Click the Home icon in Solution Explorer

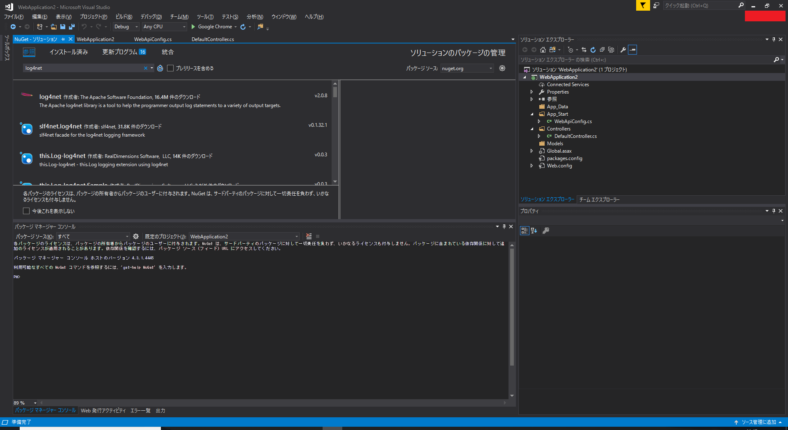(x=543, y=50)
